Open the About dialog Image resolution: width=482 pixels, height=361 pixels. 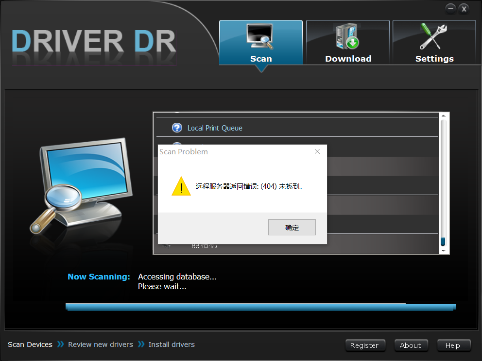pyautogui.click(x=411, y=345)
